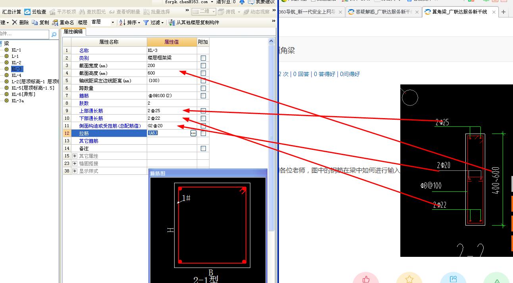The image size is (513, 283).
Task: Click the gear icon beside KL-1 in the tree
Action: pos(6,50)
